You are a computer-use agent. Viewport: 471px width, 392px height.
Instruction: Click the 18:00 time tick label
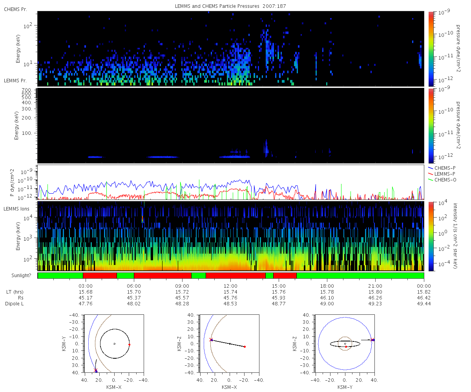click(327, 286)
